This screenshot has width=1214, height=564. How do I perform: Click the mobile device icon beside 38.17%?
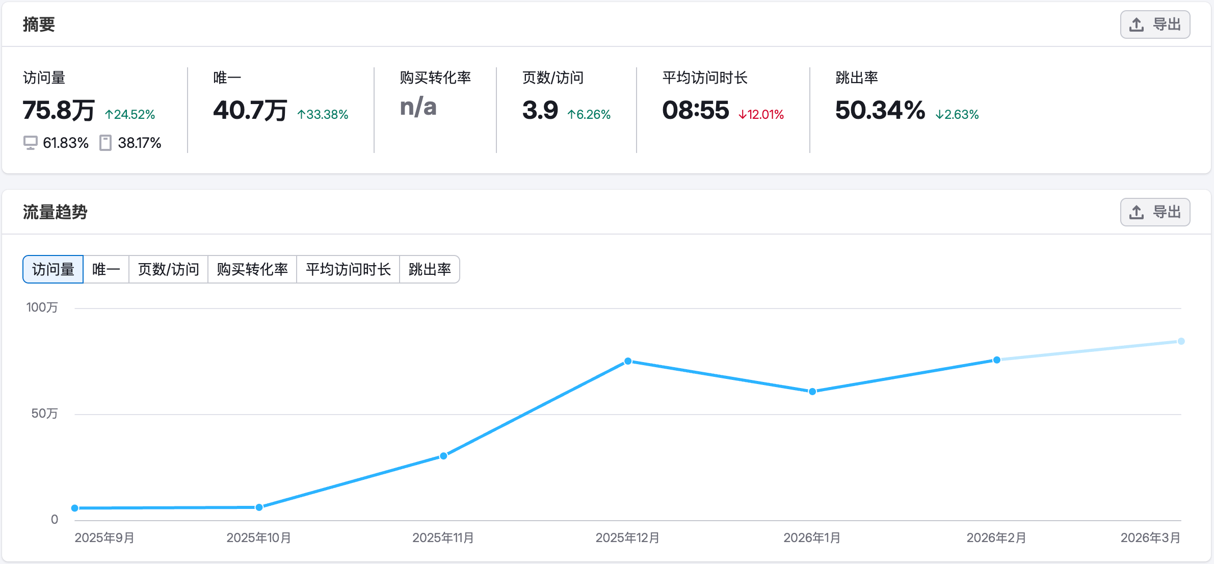click(x=105, y=143)
